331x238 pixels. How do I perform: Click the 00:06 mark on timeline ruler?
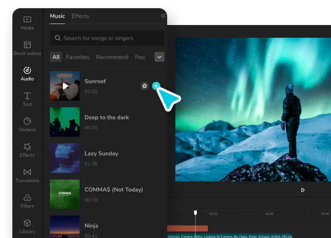point(269,214)
